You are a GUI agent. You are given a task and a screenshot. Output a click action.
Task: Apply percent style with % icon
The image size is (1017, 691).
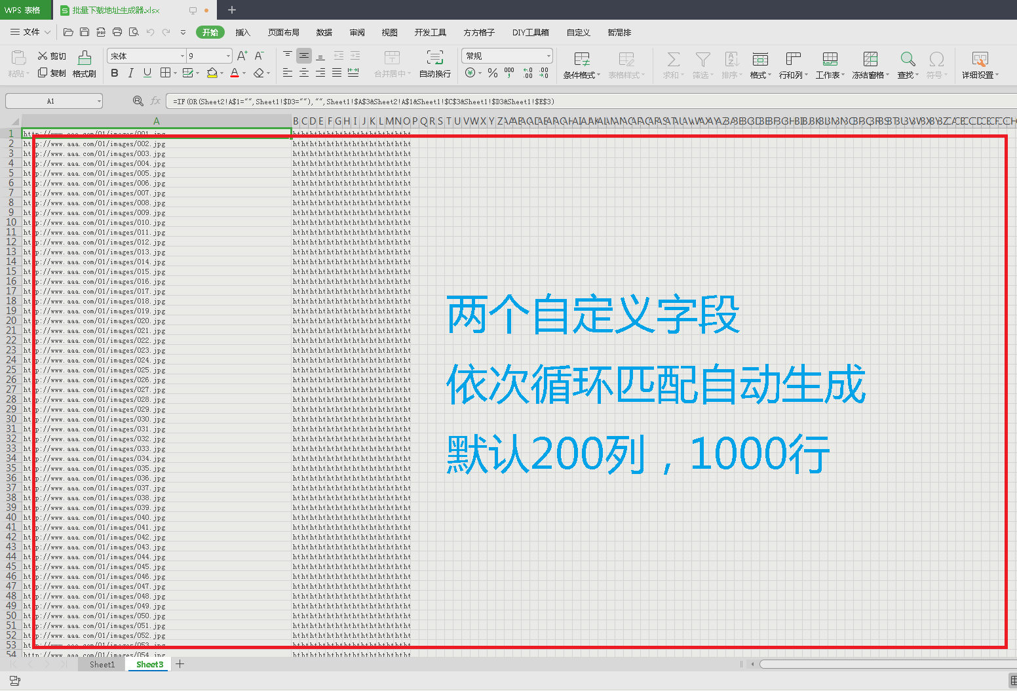tap(493, 73)
